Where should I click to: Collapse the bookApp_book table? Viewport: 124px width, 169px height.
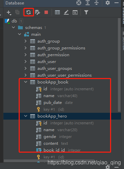[26, 82]
